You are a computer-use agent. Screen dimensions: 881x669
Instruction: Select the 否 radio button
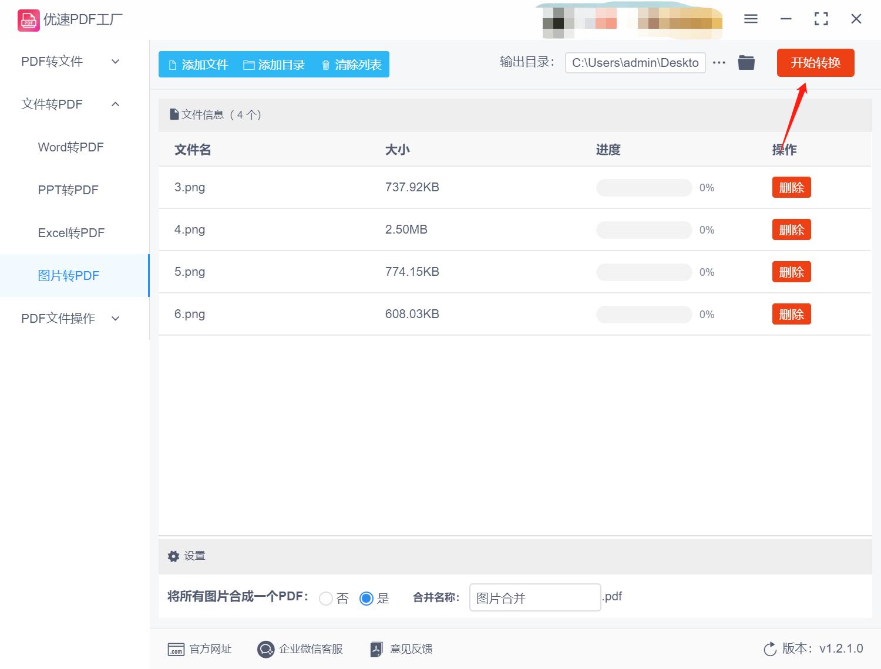(x=327, y=598)
